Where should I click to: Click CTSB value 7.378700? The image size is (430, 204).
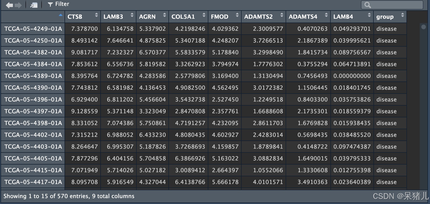coord(84,29)
